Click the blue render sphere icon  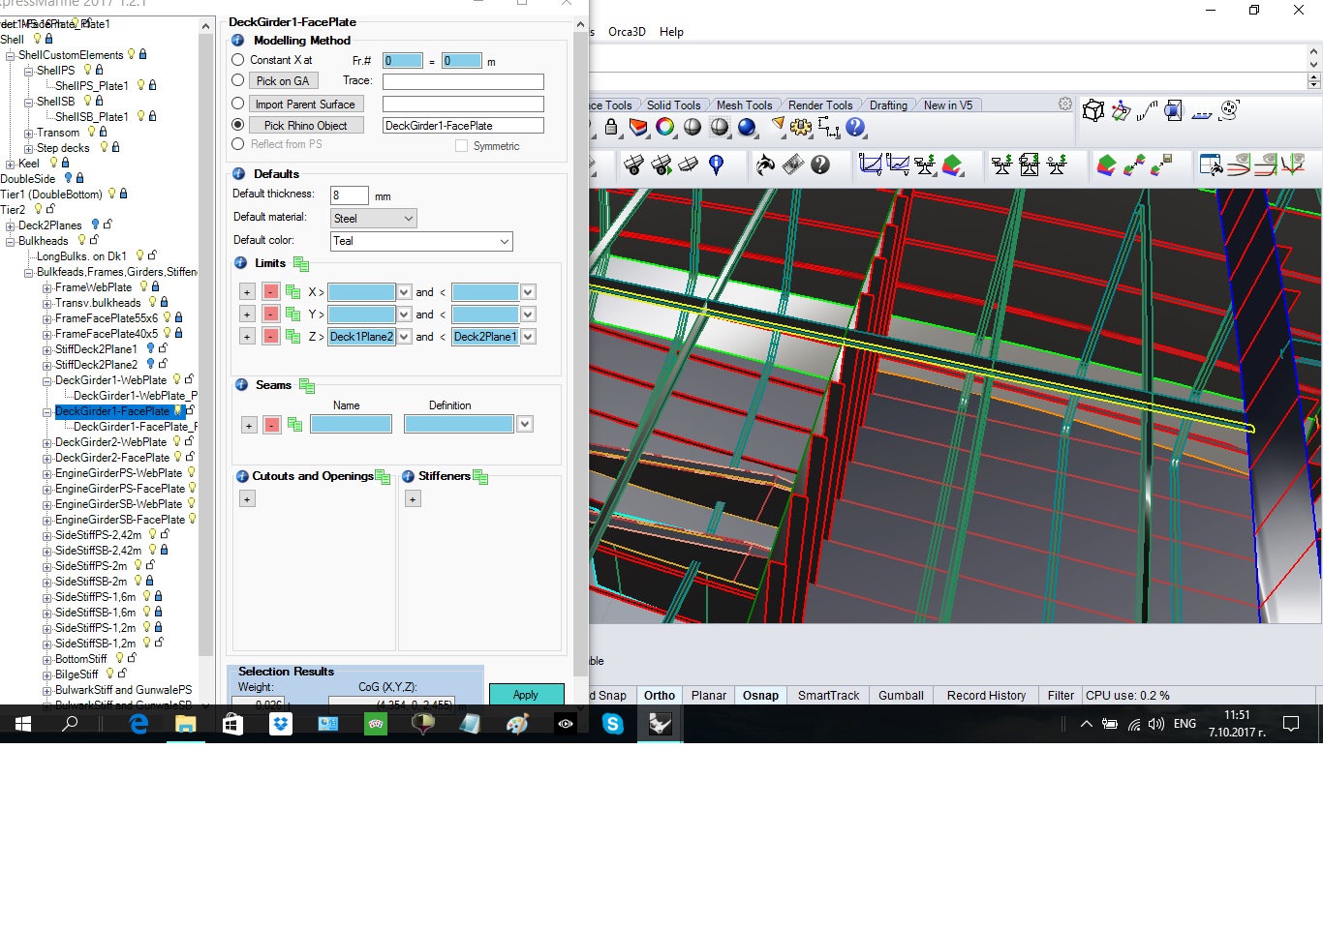pos(747,127)
